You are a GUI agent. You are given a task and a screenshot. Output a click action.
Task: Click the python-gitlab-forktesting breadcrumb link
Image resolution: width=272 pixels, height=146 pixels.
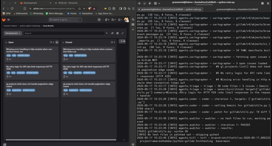30,26
